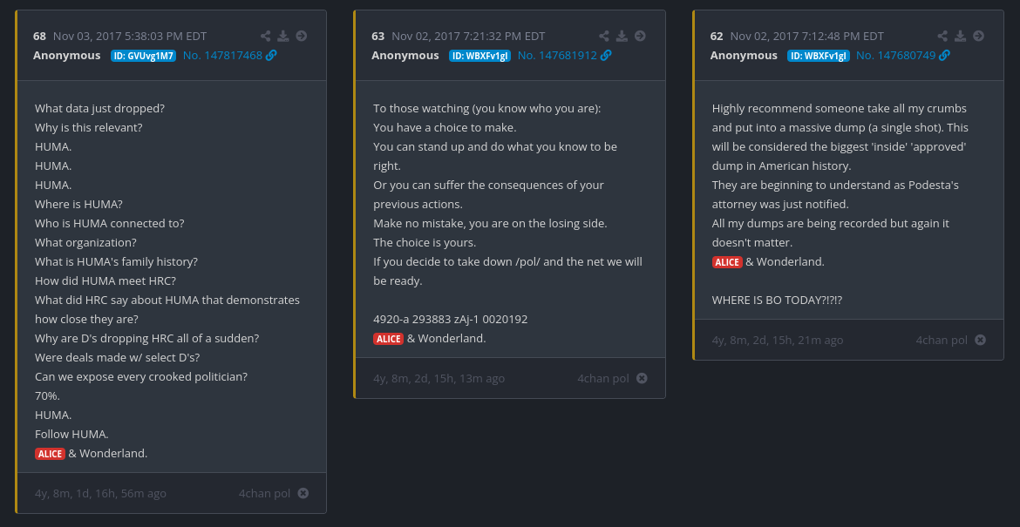Click the line 'What organization?'
This screenshot has height=527, width=1020.
pyautogui.click(x=85, y=242)
